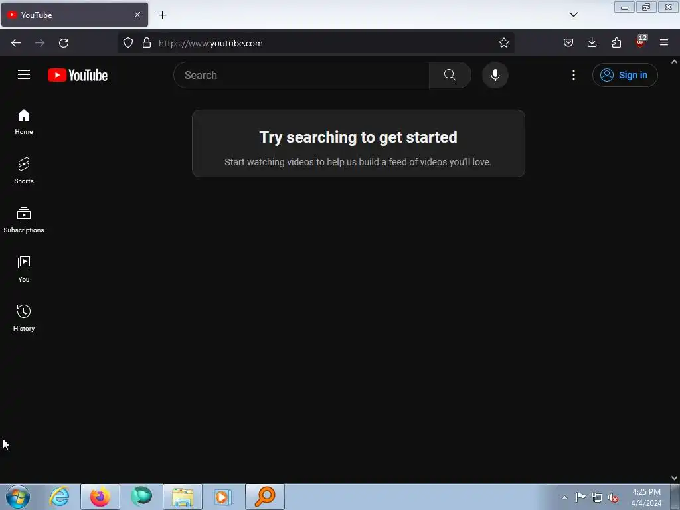This screenshot has width=680, height=510.
Task: Click the green globe taskbar app
Action: (x=141, y=497)
